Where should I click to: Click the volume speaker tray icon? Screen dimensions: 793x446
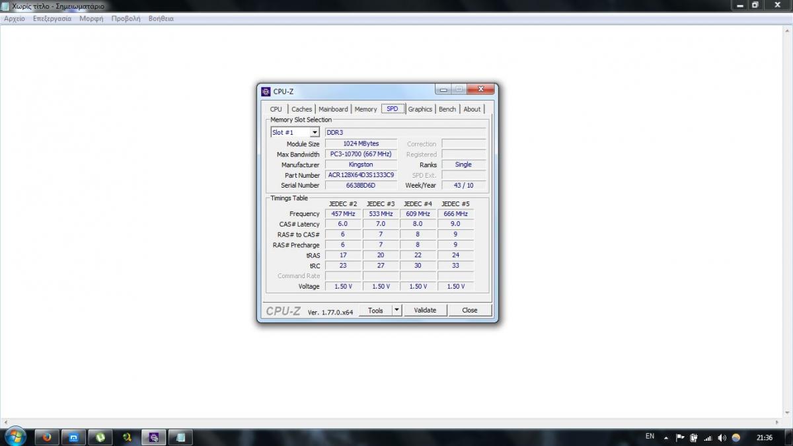click(x=722, y=437)
